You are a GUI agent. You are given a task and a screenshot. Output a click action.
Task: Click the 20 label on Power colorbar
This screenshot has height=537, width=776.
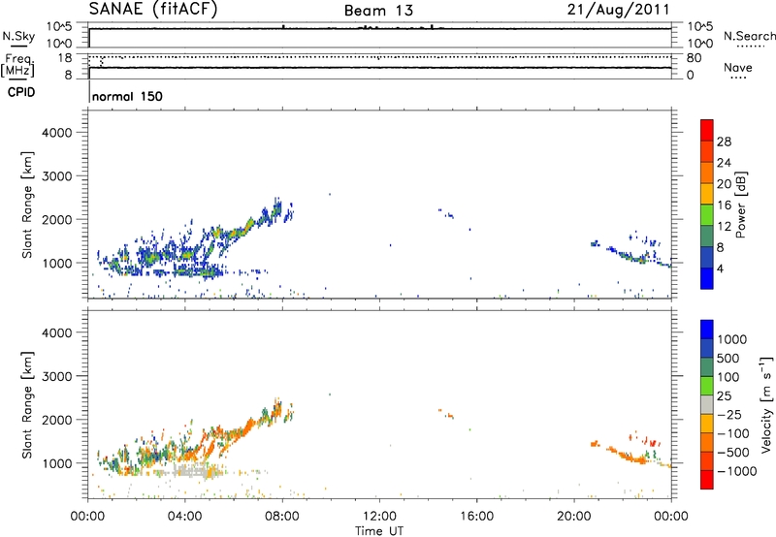[724, 184]
